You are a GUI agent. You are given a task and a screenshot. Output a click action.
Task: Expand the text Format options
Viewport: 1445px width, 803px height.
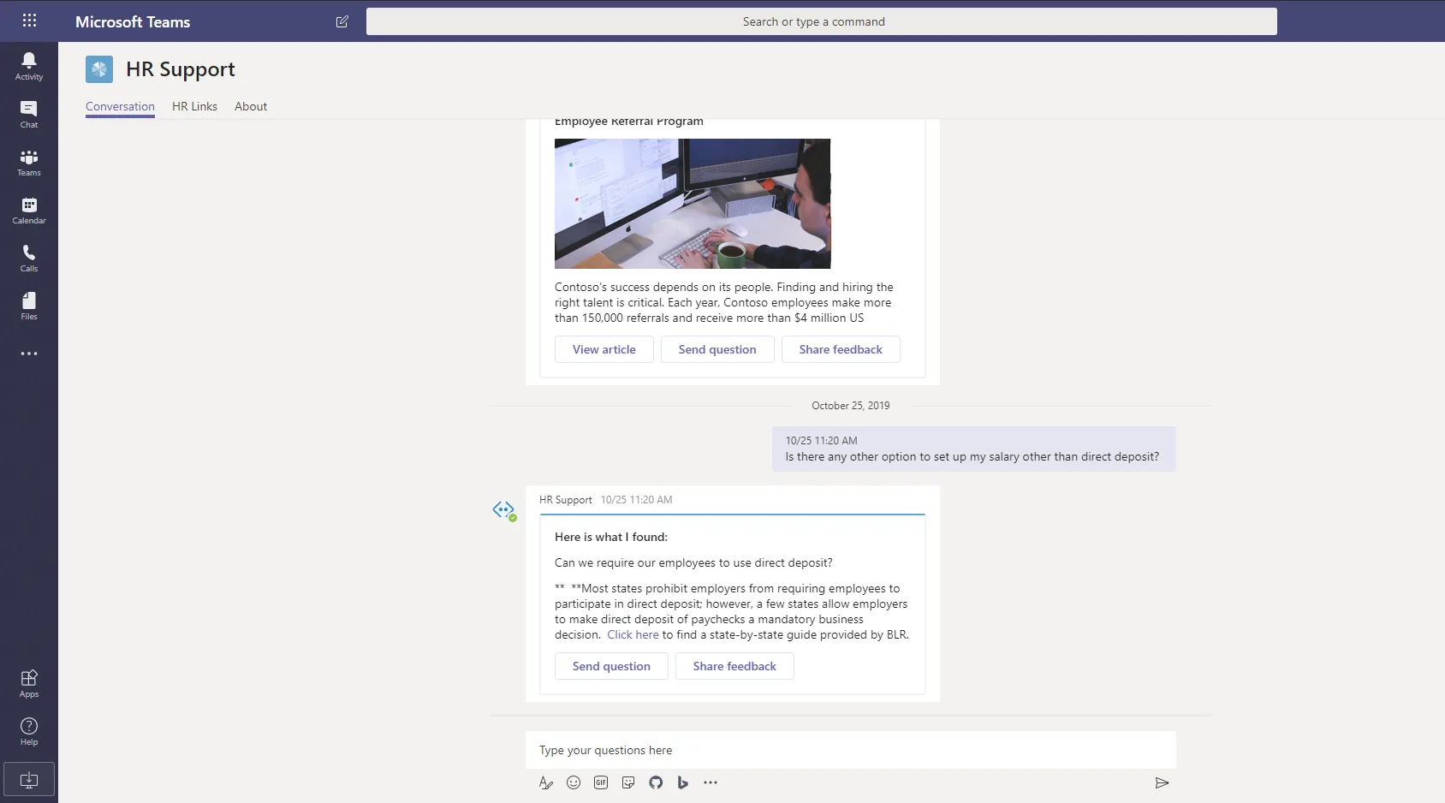pyautogui.click(x=546, y=782)
